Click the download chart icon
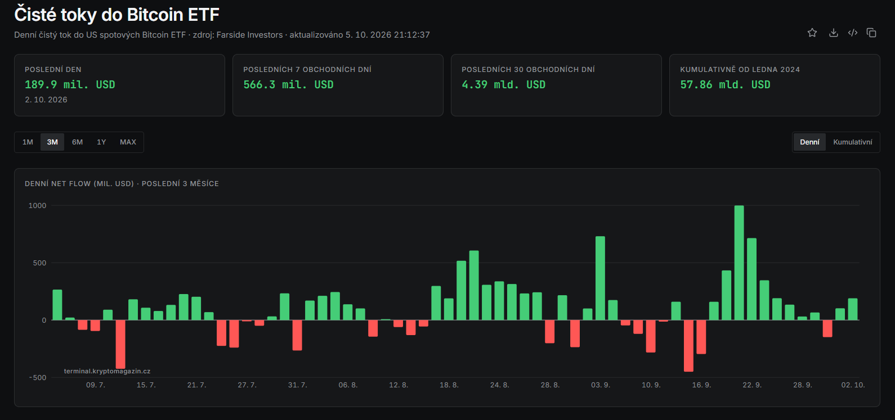This screenshot has height=420, width=895. pyautogui.click(x=834, y=33)
